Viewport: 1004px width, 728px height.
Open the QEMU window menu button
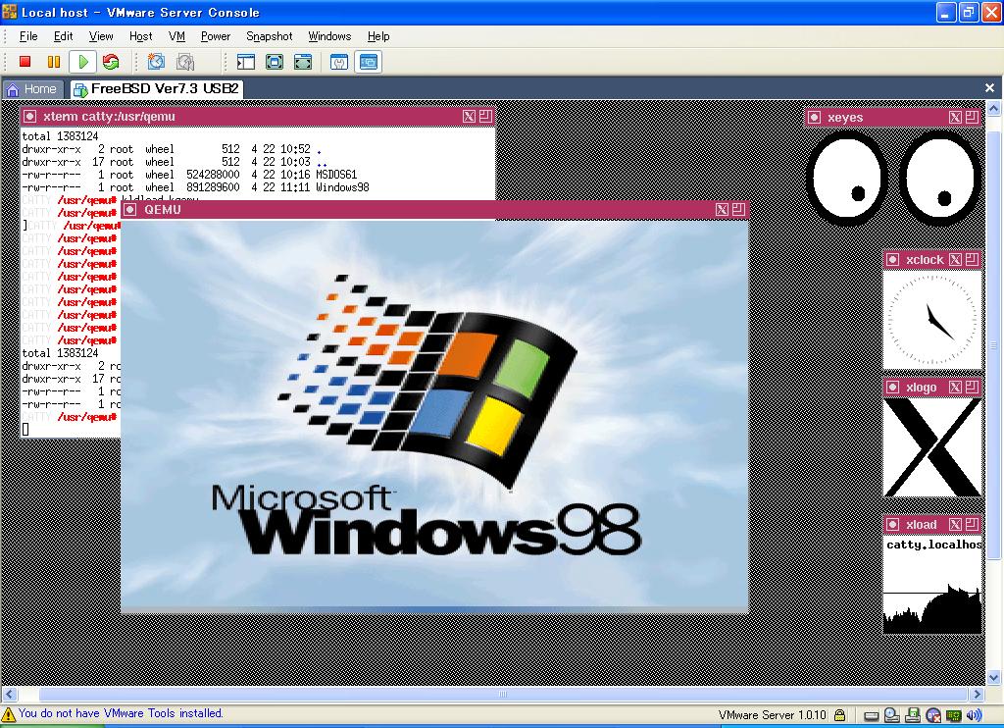tap(130, 210)
